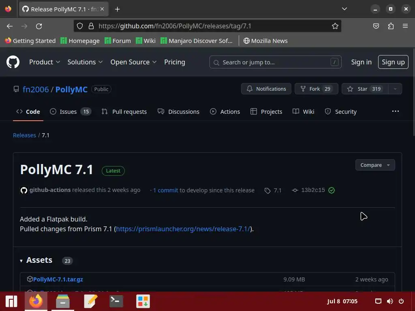Click the volume speaker tray icon
This screenshot has width=415, height=311.
390,301
